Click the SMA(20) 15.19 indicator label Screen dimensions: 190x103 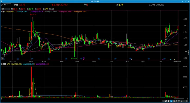coord(37,12)
